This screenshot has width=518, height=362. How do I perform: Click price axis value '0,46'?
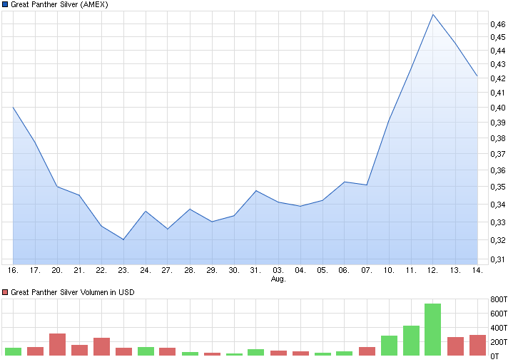click(x=498, y=24)
